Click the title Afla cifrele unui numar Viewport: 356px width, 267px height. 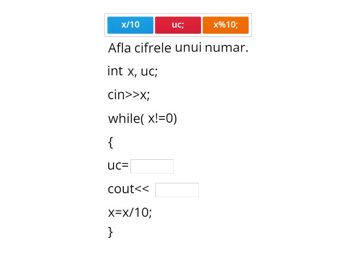point(178,47)
